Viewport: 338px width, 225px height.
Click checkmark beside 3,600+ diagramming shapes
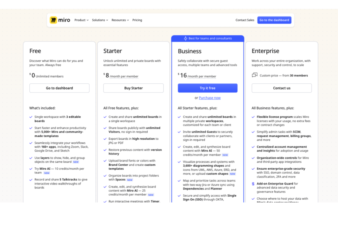(179, 162)
